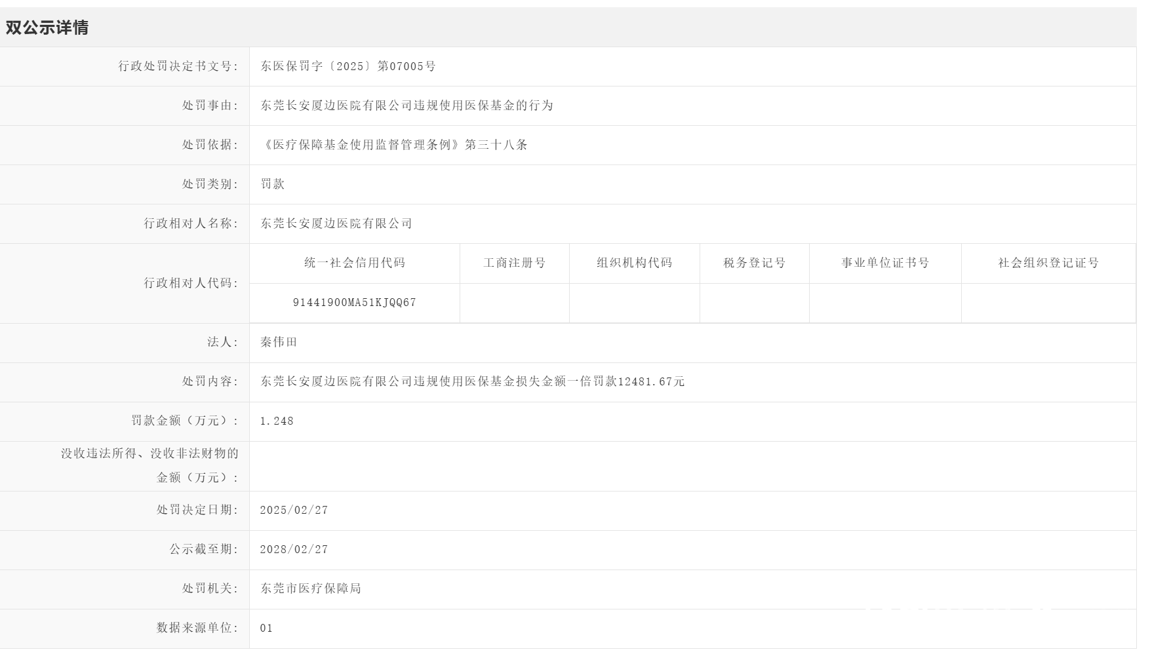Click the 工商注册号 column header
1150x656 pixels.
(515, 263)
